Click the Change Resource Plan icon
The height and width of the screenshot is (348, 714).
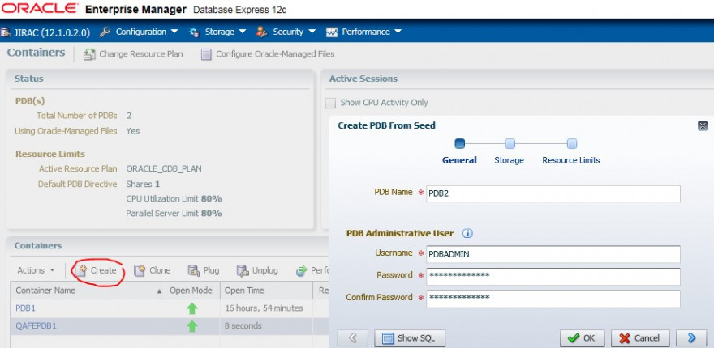click(x=89, y=54)
